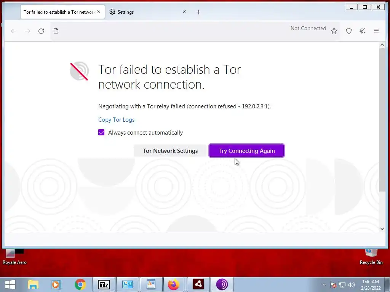The width and height of the screenshot is (390, 292).
Task: Launch the media player taskbar icon
Action: click(56, 284)
